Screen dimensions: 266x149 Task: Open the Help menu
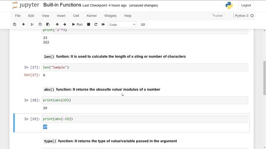pos(128,16)
